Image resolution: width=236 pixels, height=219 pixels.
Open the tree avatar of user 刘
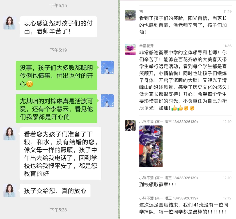130,15
